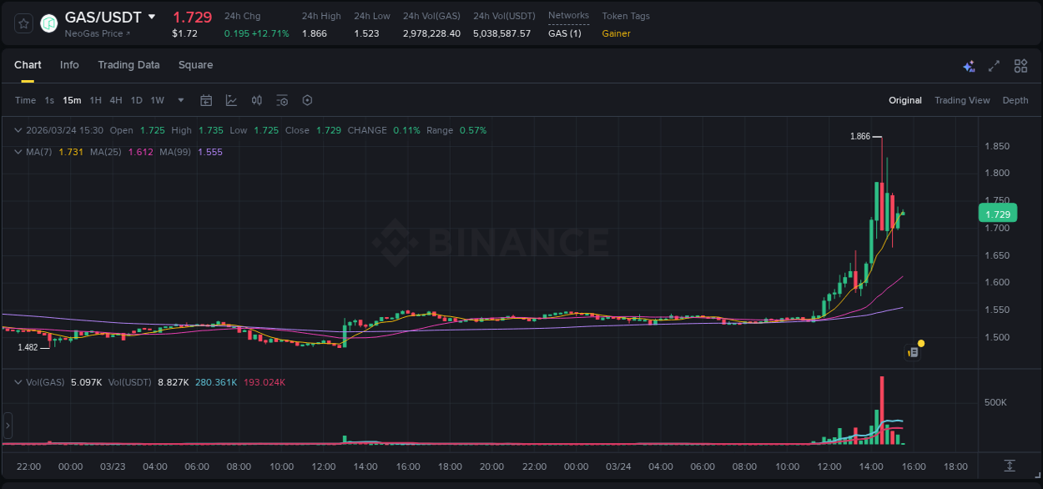Click the Vol(USDT) value 8.827K
Image resolution: width=1043 pixels, height=489 pixels.
tap(174, 382)
